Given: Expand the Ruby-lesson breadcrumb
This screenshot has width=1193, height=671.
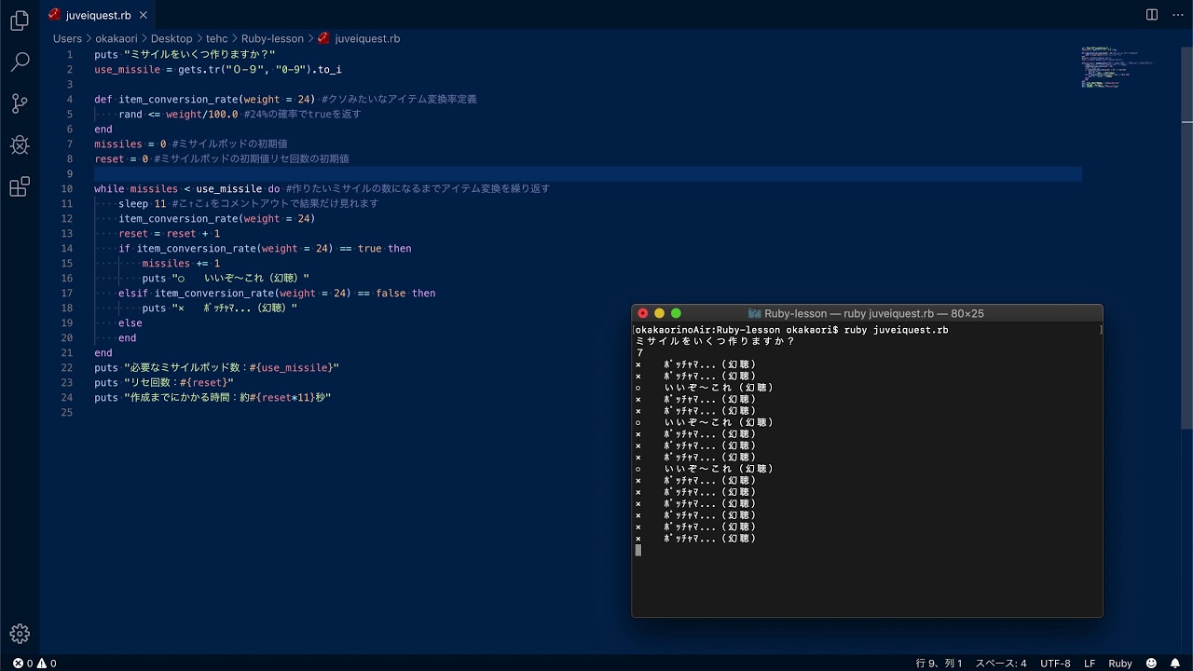Looking at the screenshot, I should click(272, 39).
